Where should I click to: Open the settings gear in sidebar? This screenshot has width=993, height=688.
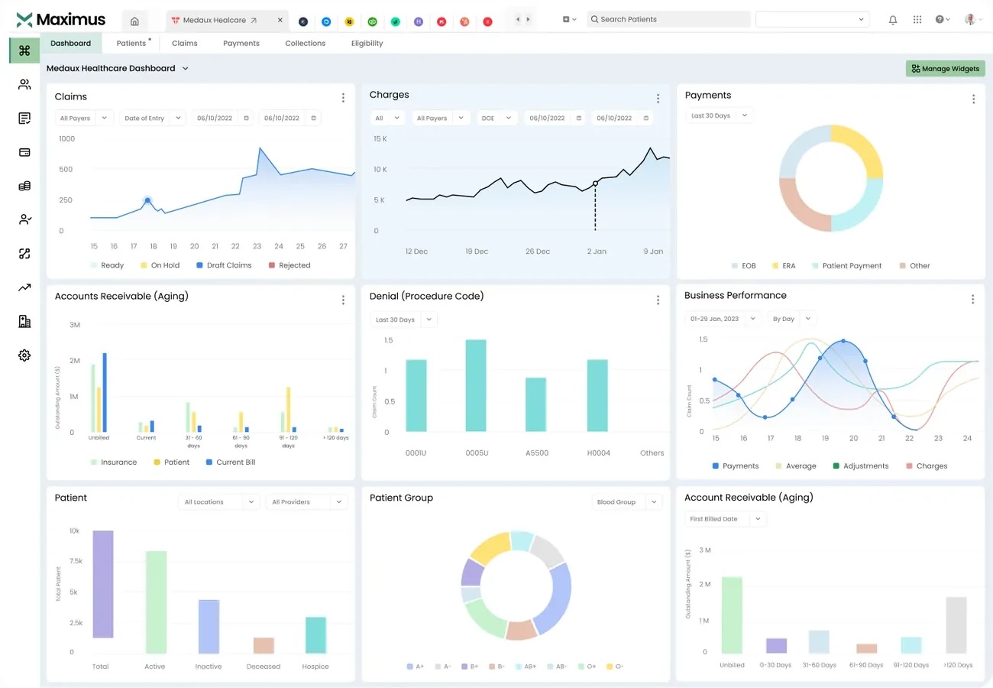[x=24, y=355]
